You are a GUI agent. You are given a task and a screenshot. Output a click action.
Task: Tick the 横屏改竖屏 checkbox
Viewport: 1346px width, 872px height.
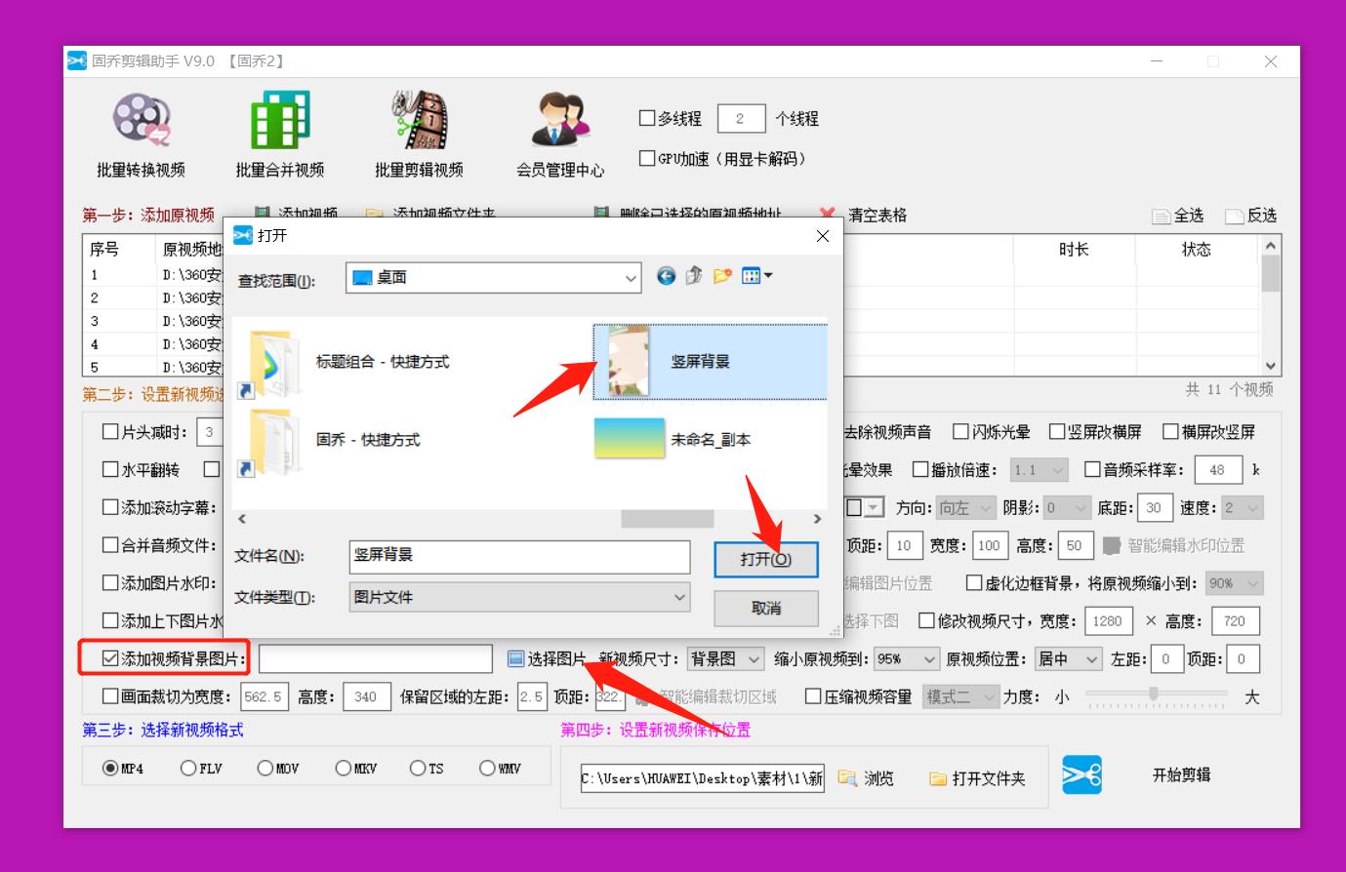click(x=1171, y=431)
